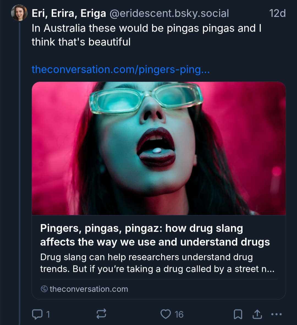
Task: Open the three-dot more options menu
Action: (x=276, y=314)
